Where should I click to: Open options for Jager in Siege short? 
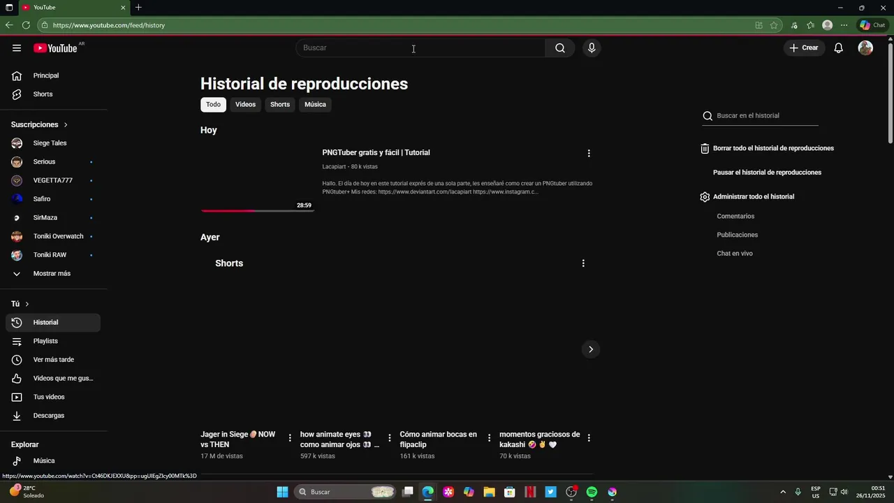[291, 438]
